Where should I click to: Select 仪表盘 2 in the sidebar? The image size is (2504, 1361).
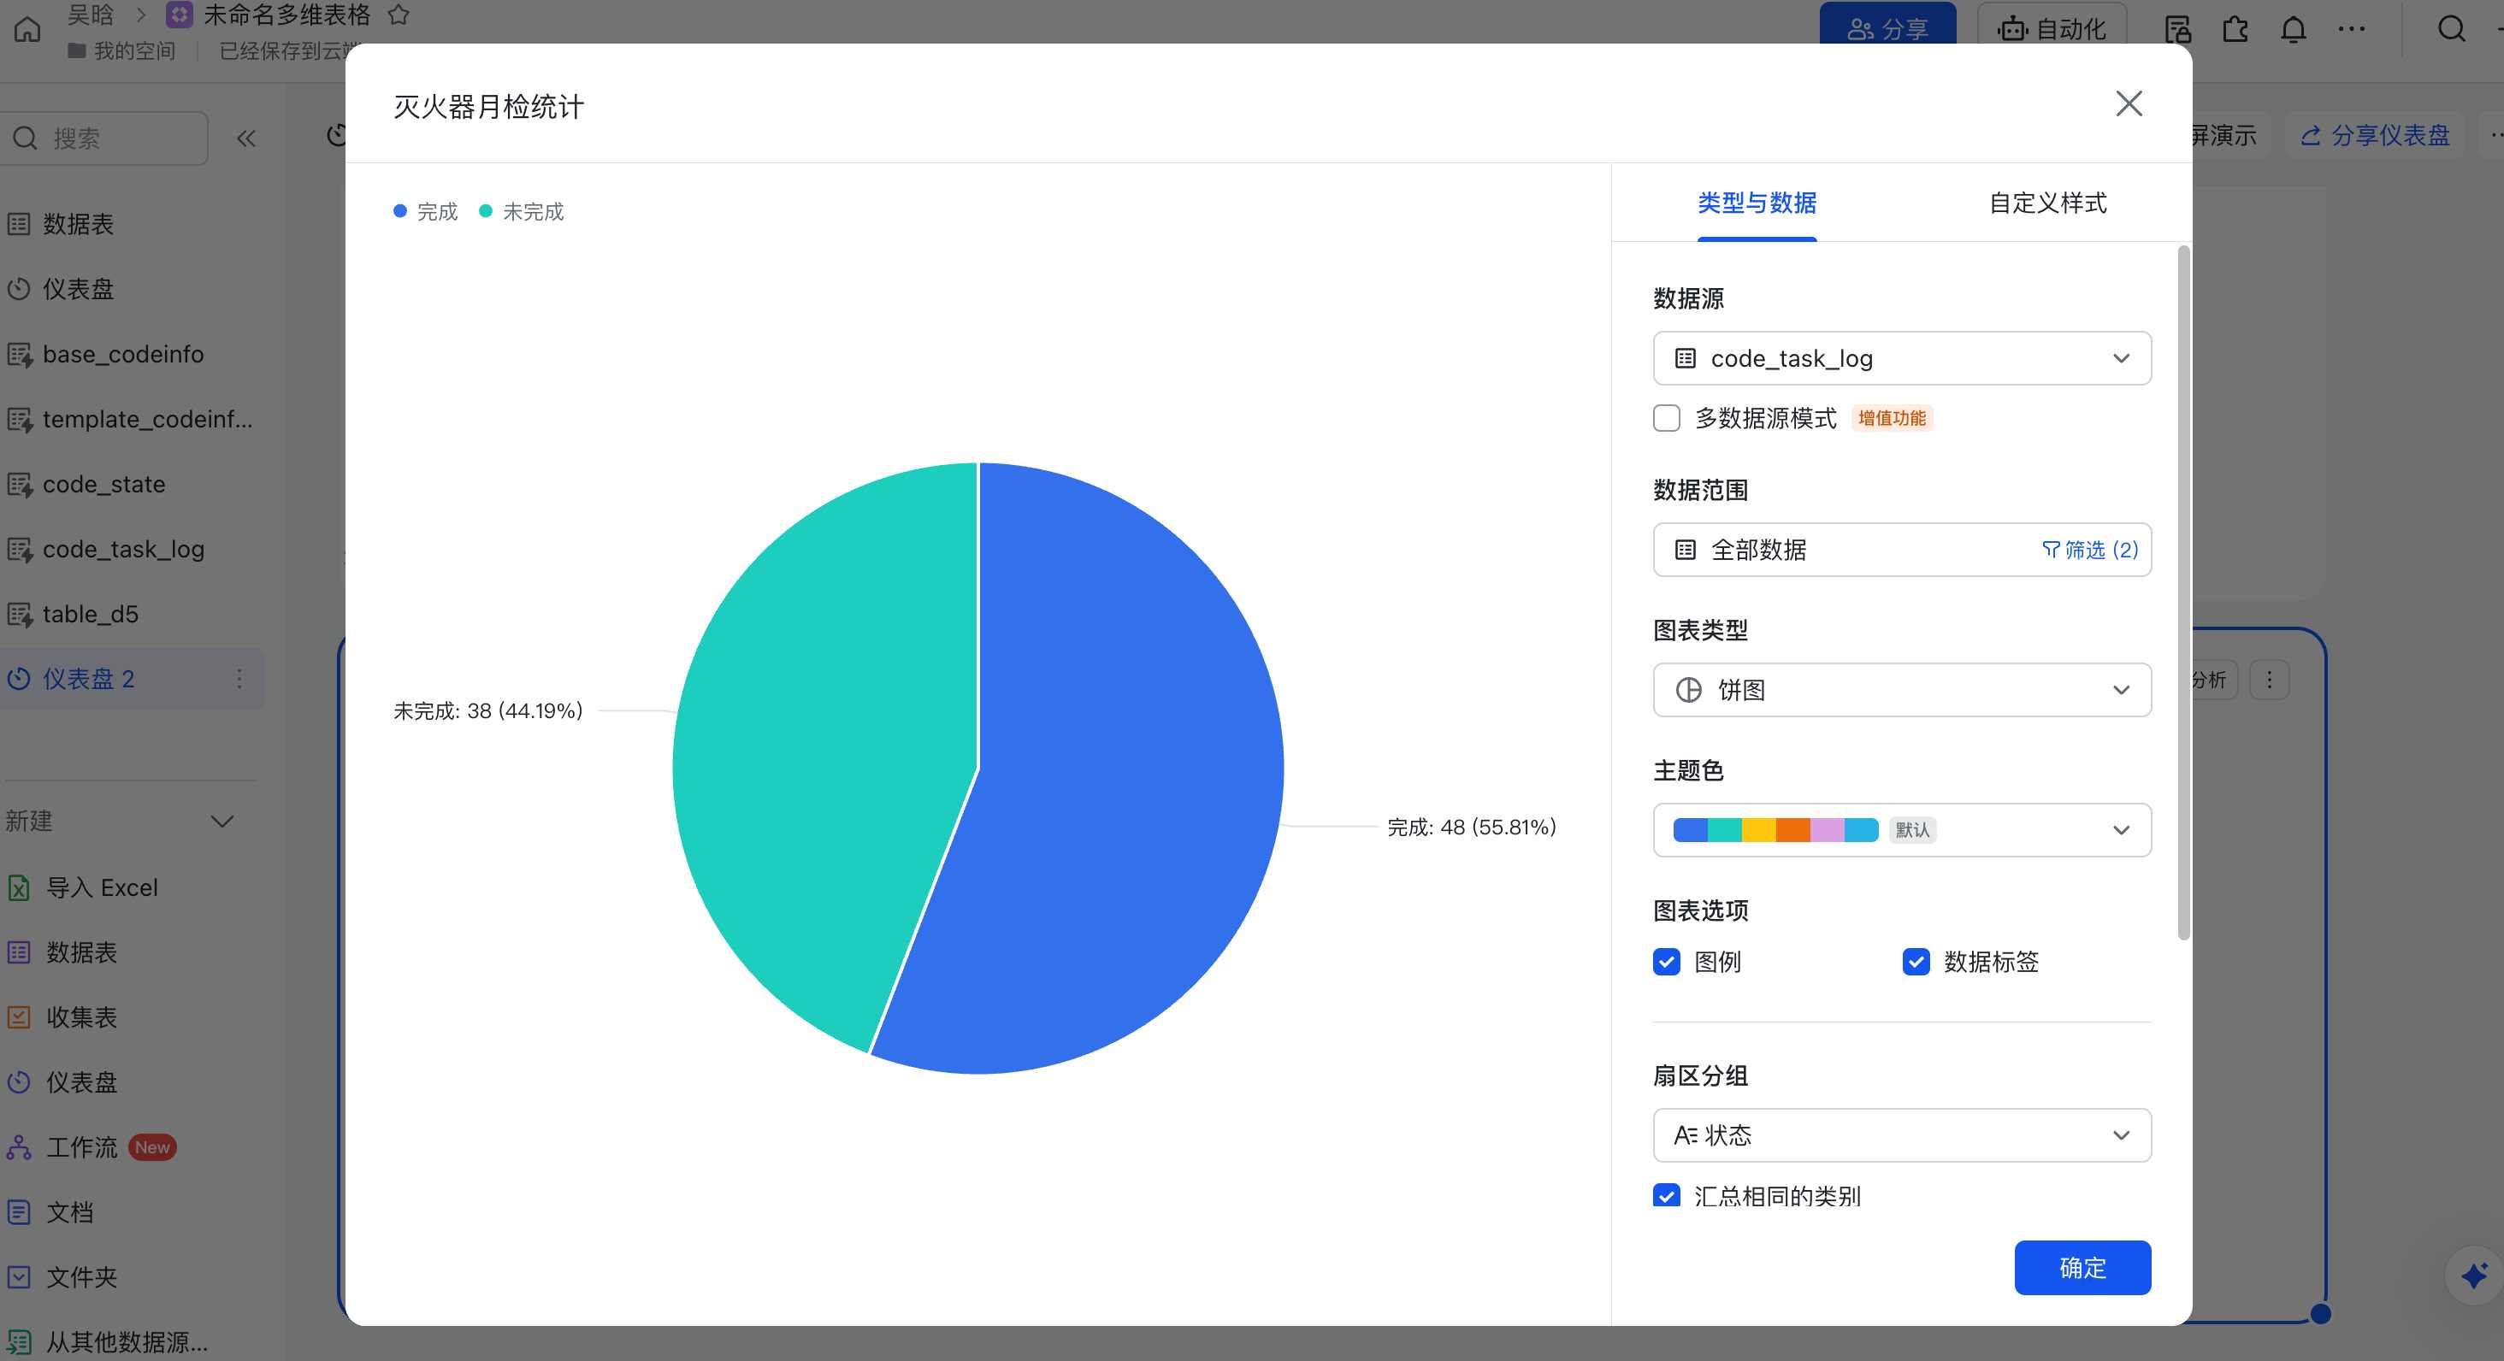coord(88,678)
